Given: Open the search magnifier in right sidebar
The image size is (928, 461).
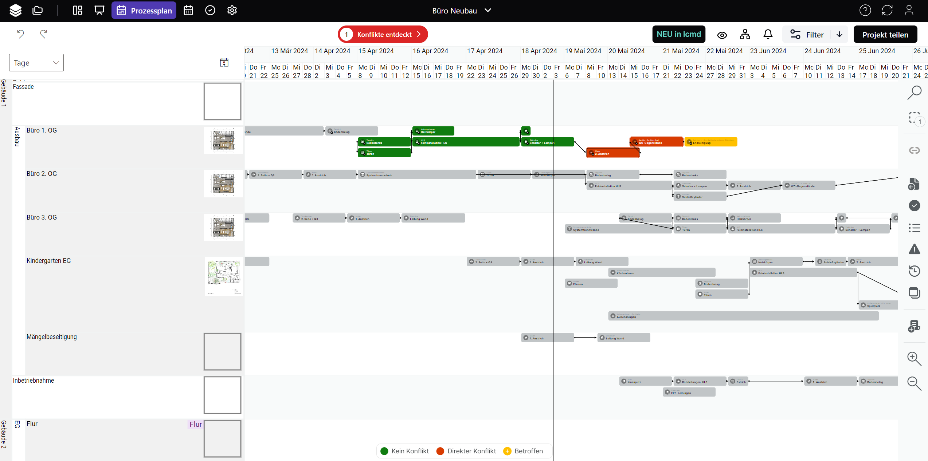Looking at the screenshot, I should tap(915, 92).
